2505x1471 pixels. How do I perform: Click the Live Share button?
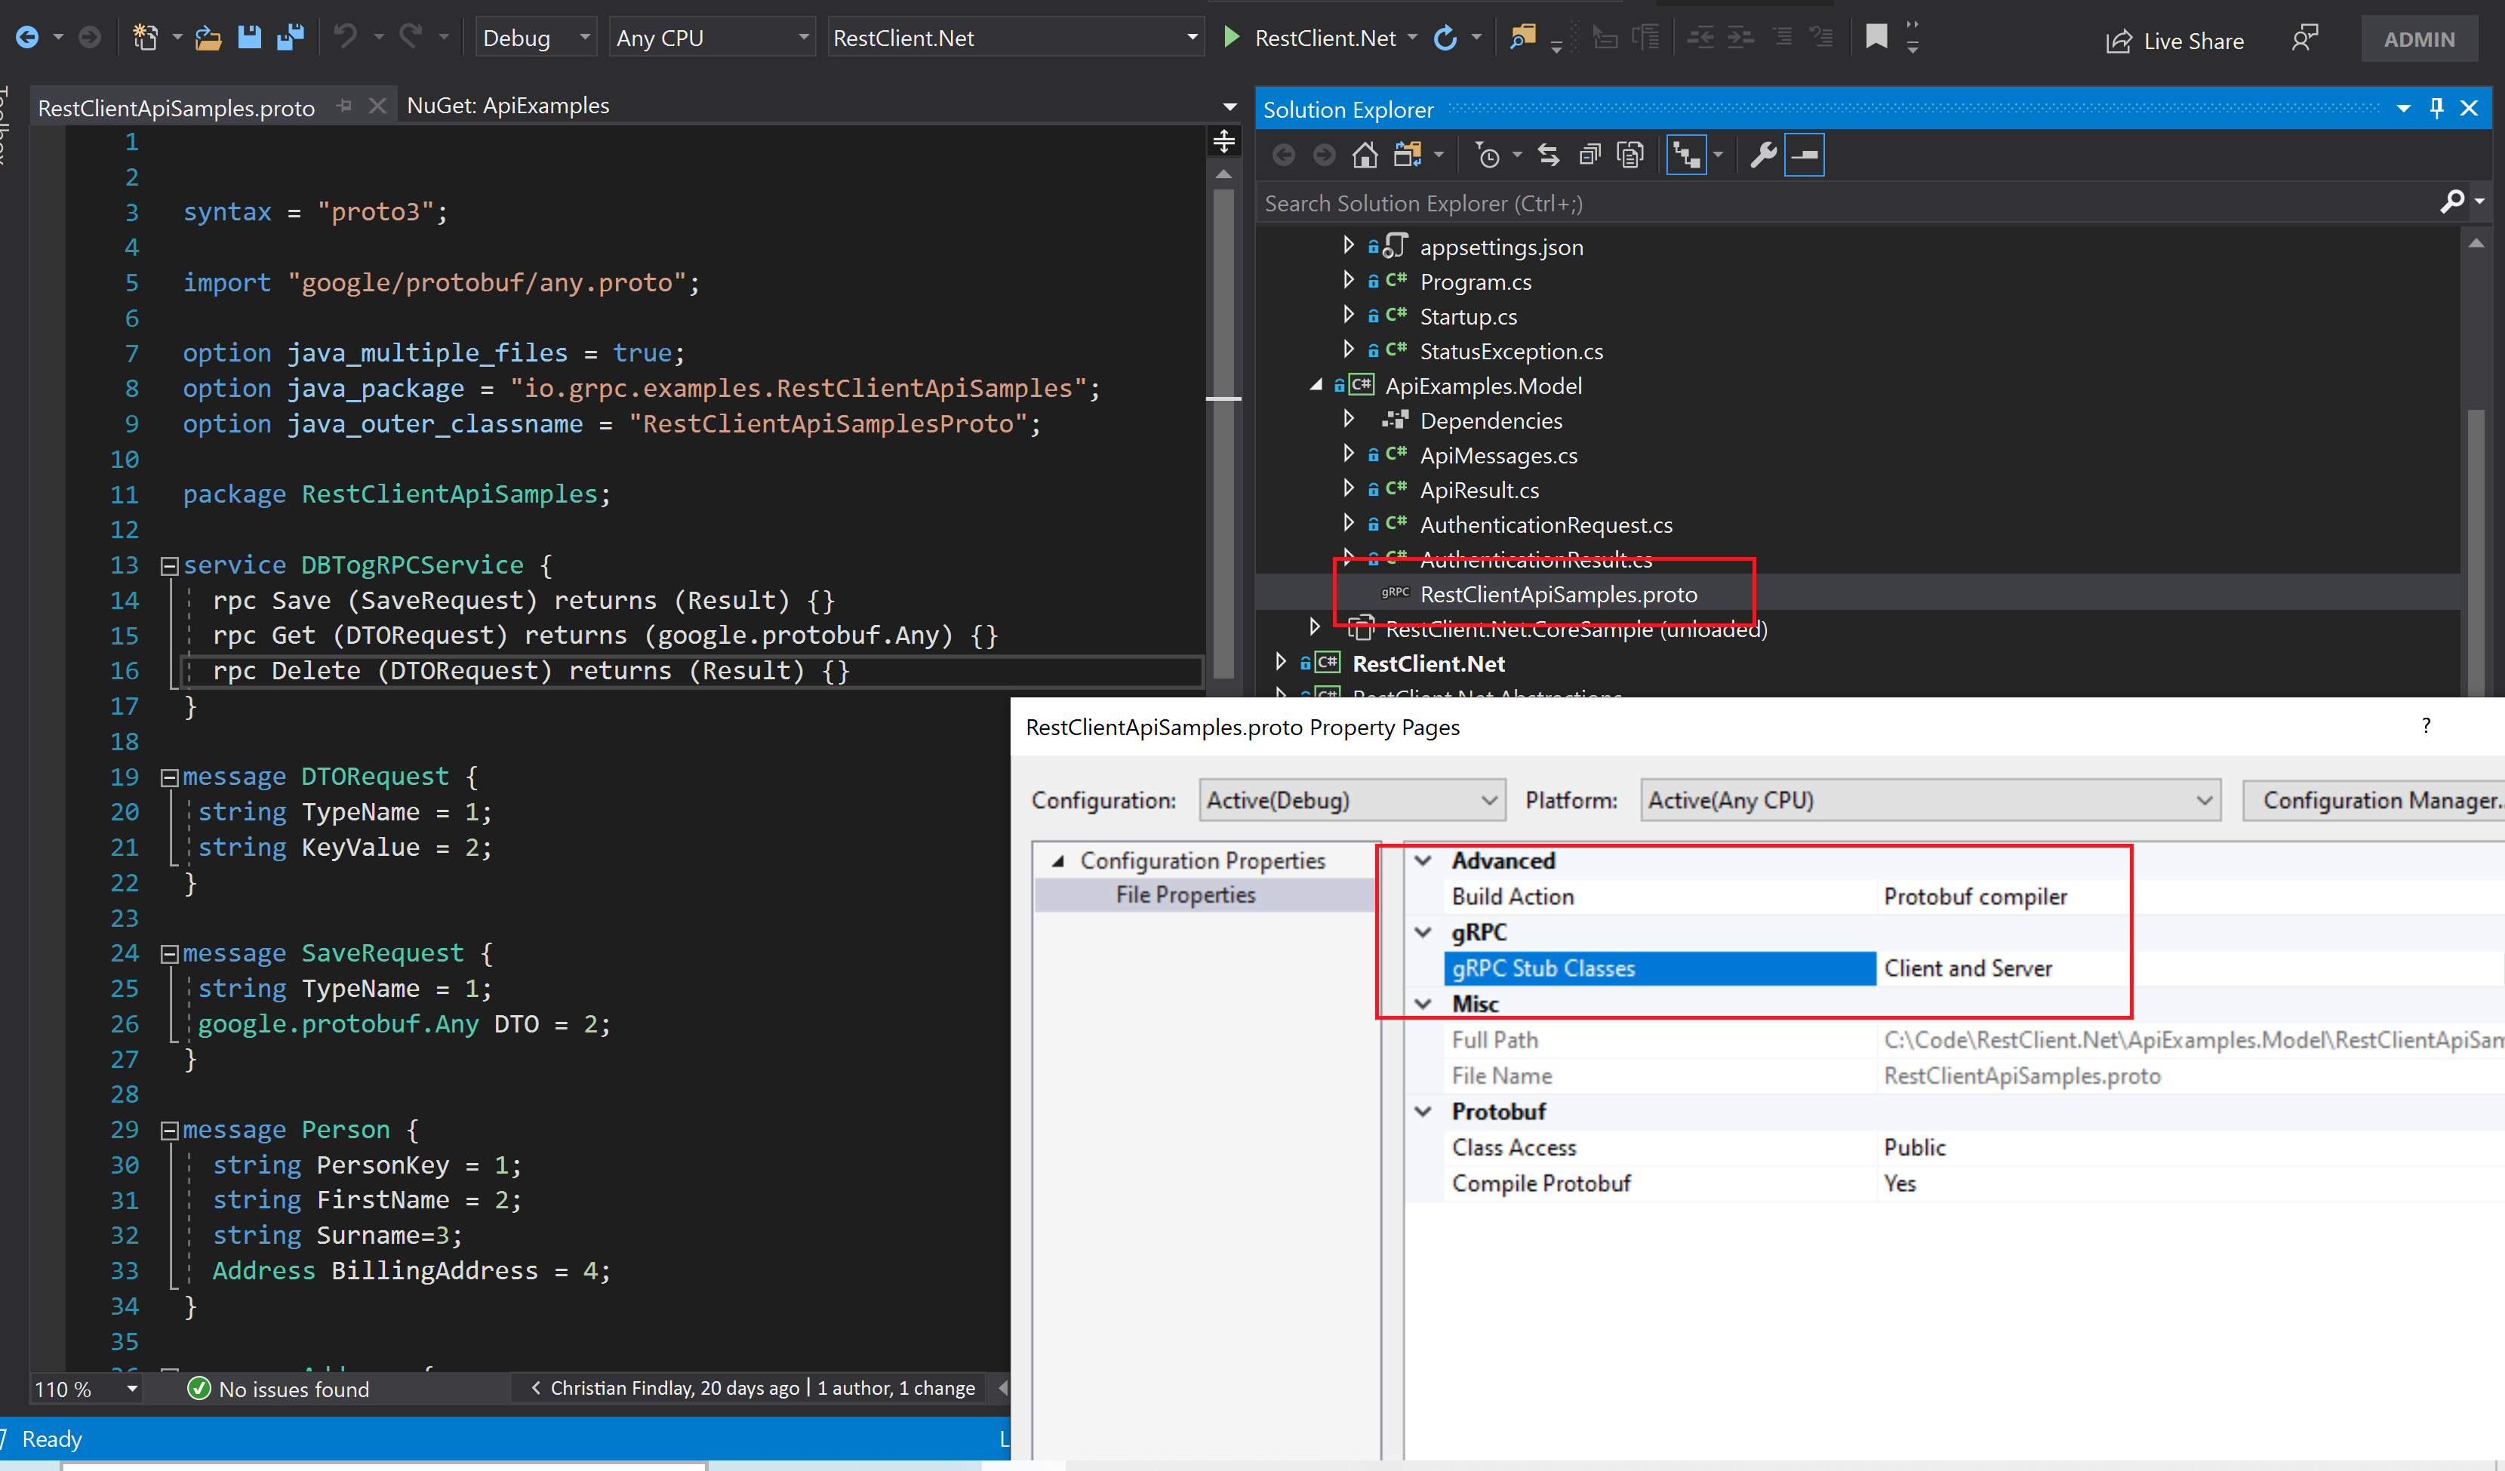(2175, 41)
